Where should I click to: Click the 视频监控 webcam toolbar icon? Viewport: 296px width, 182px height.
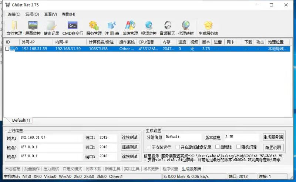[x=149, y=28]
